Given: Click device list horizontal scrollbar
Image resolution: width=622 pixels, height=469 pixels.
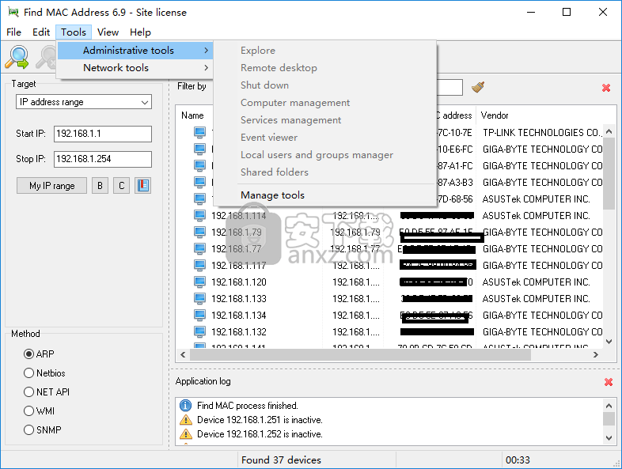Looking at the screenshot, I should (360, 355).
